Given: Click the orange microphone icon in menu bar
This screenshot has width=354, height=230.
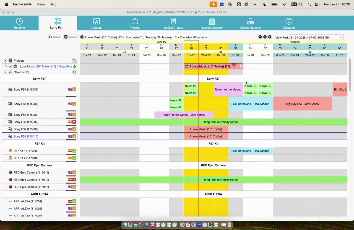Looking at the screenshot, I should pos(213,4).
